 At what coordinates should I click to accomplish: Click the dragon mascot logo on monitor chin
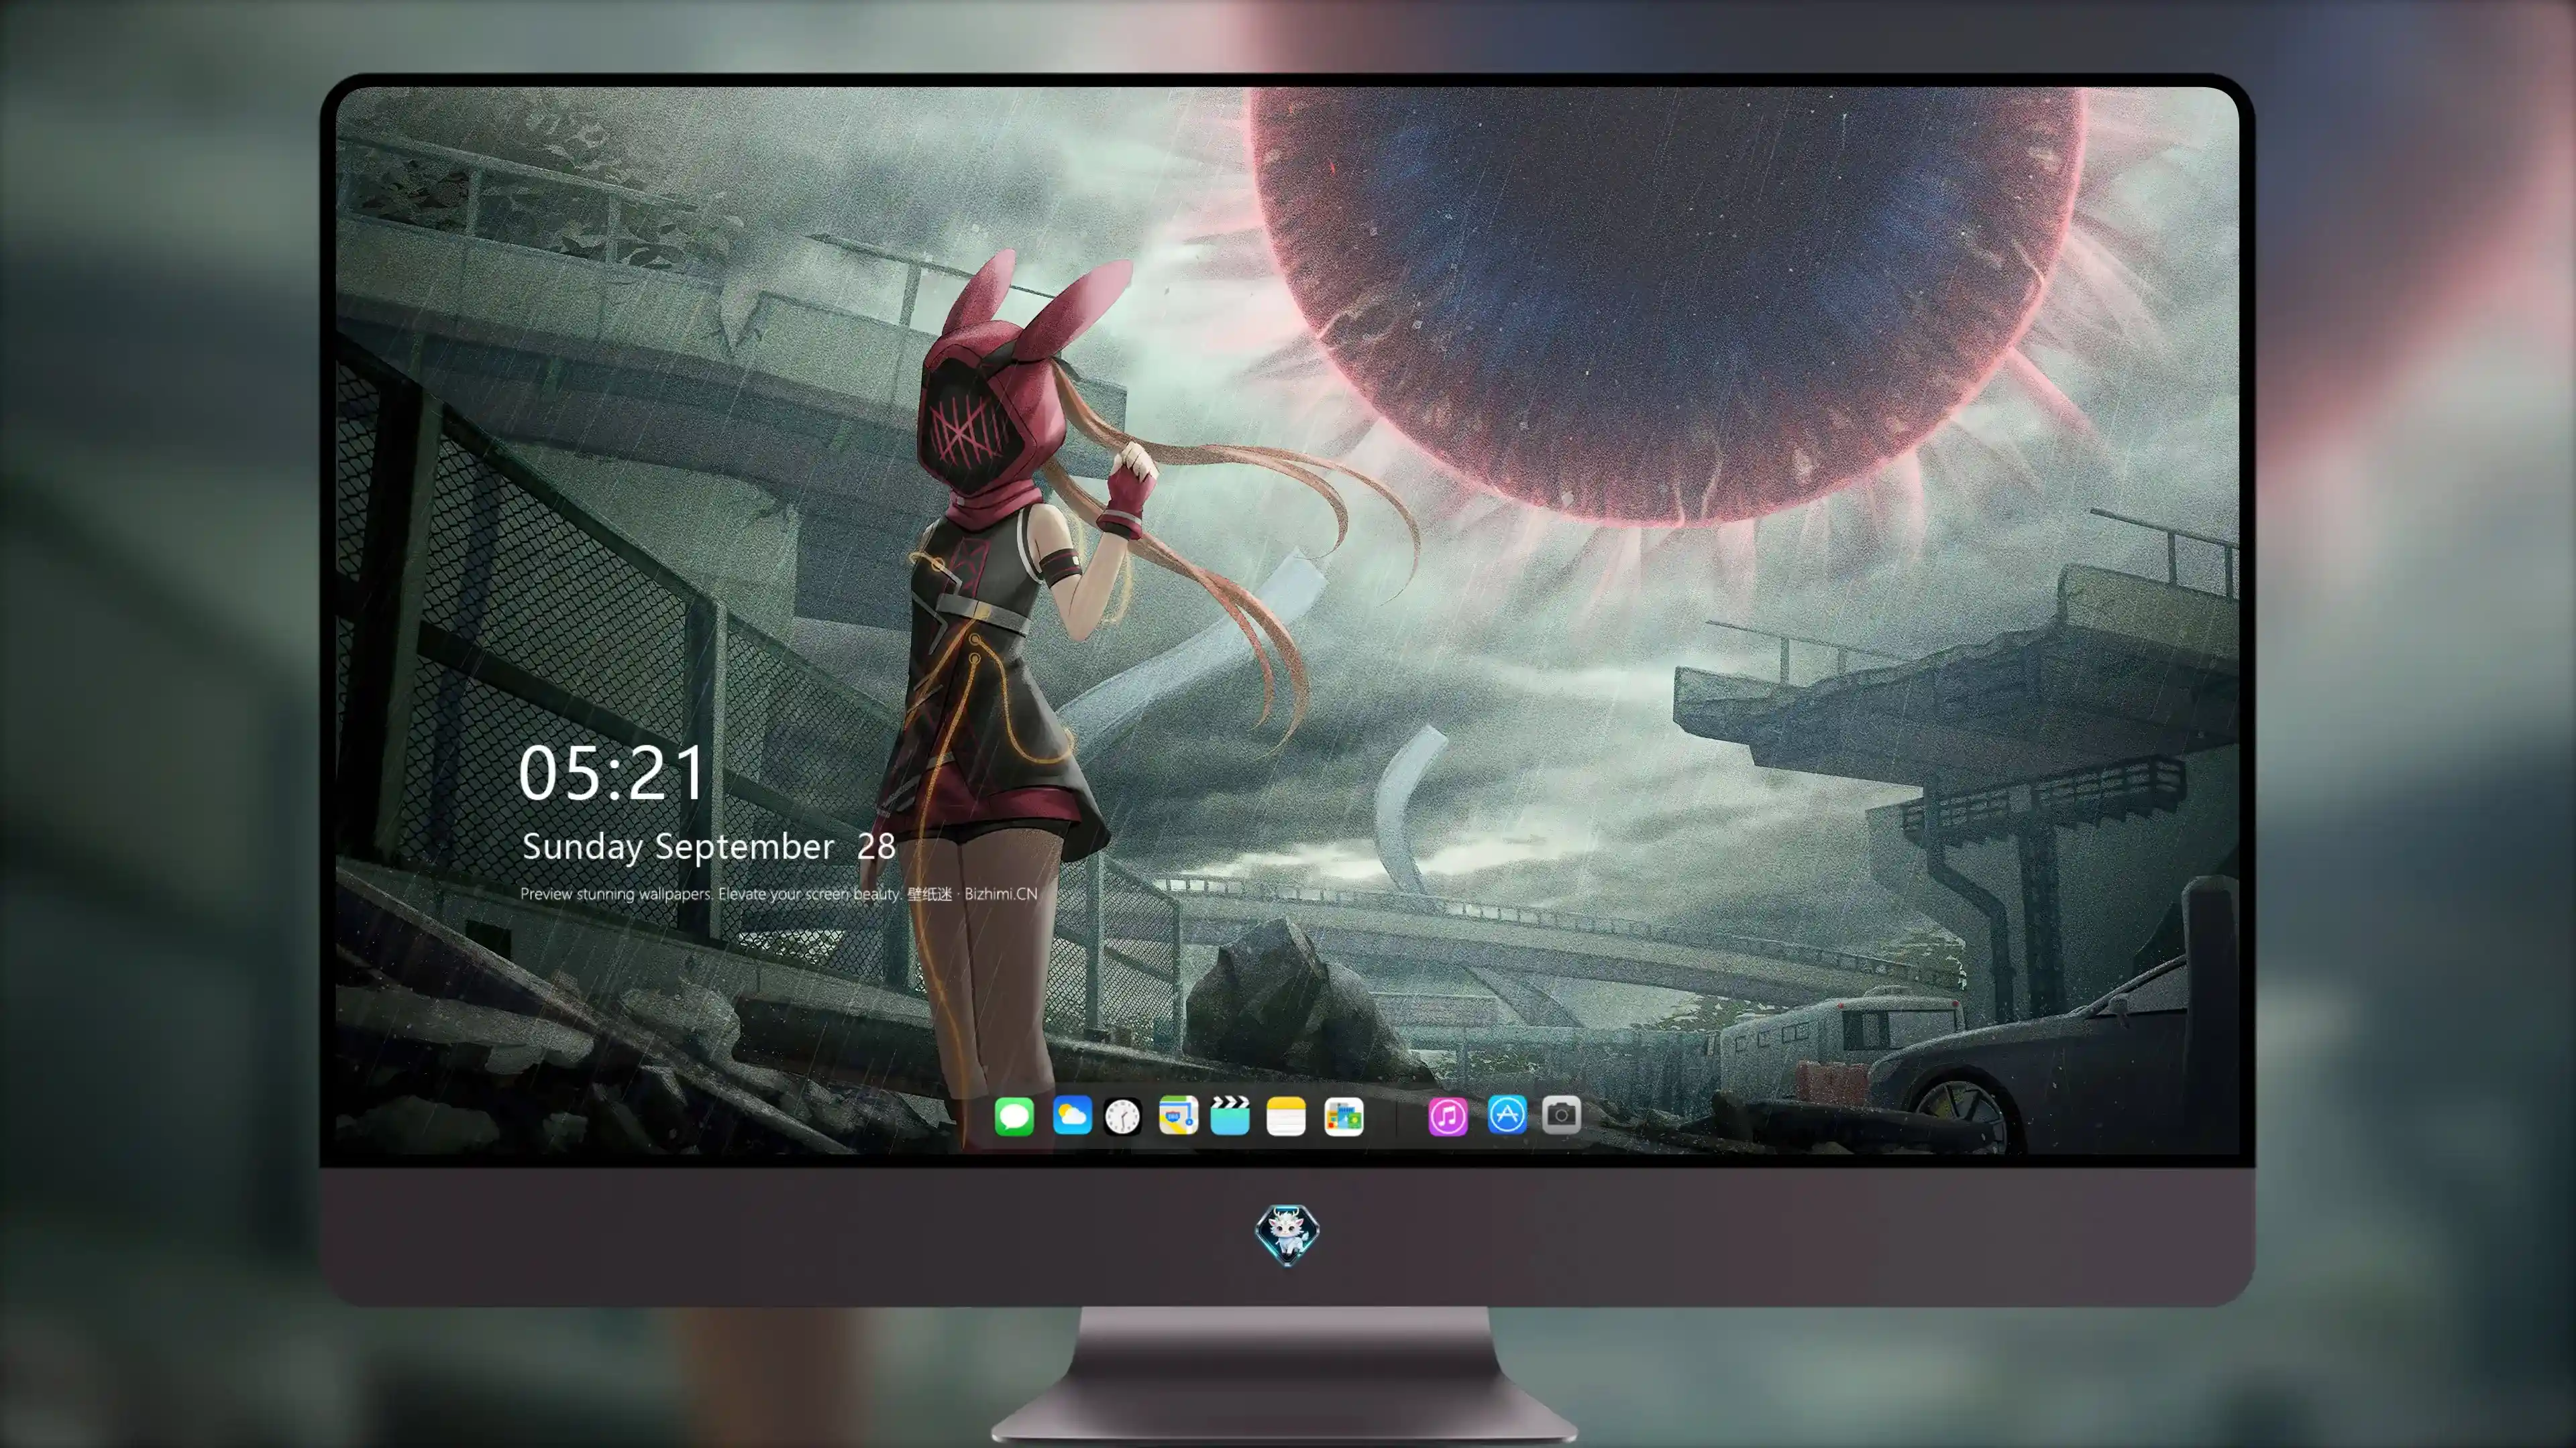(1287, 1235)
